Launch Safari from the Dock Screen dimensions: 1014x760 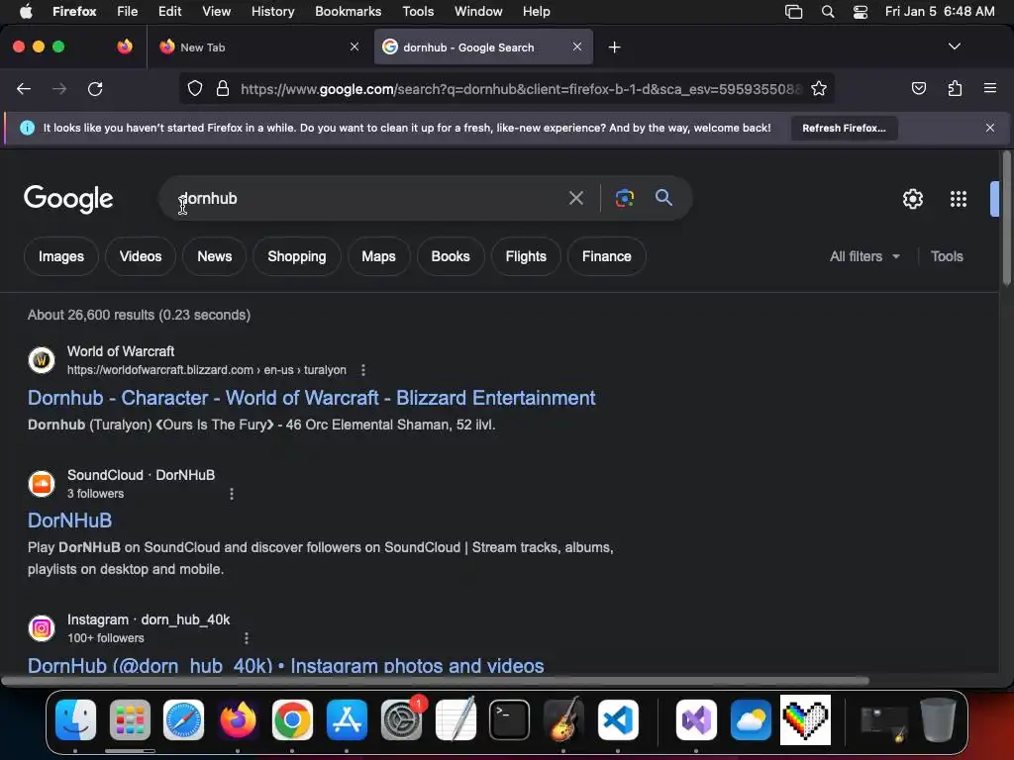[x=183, y=719]
